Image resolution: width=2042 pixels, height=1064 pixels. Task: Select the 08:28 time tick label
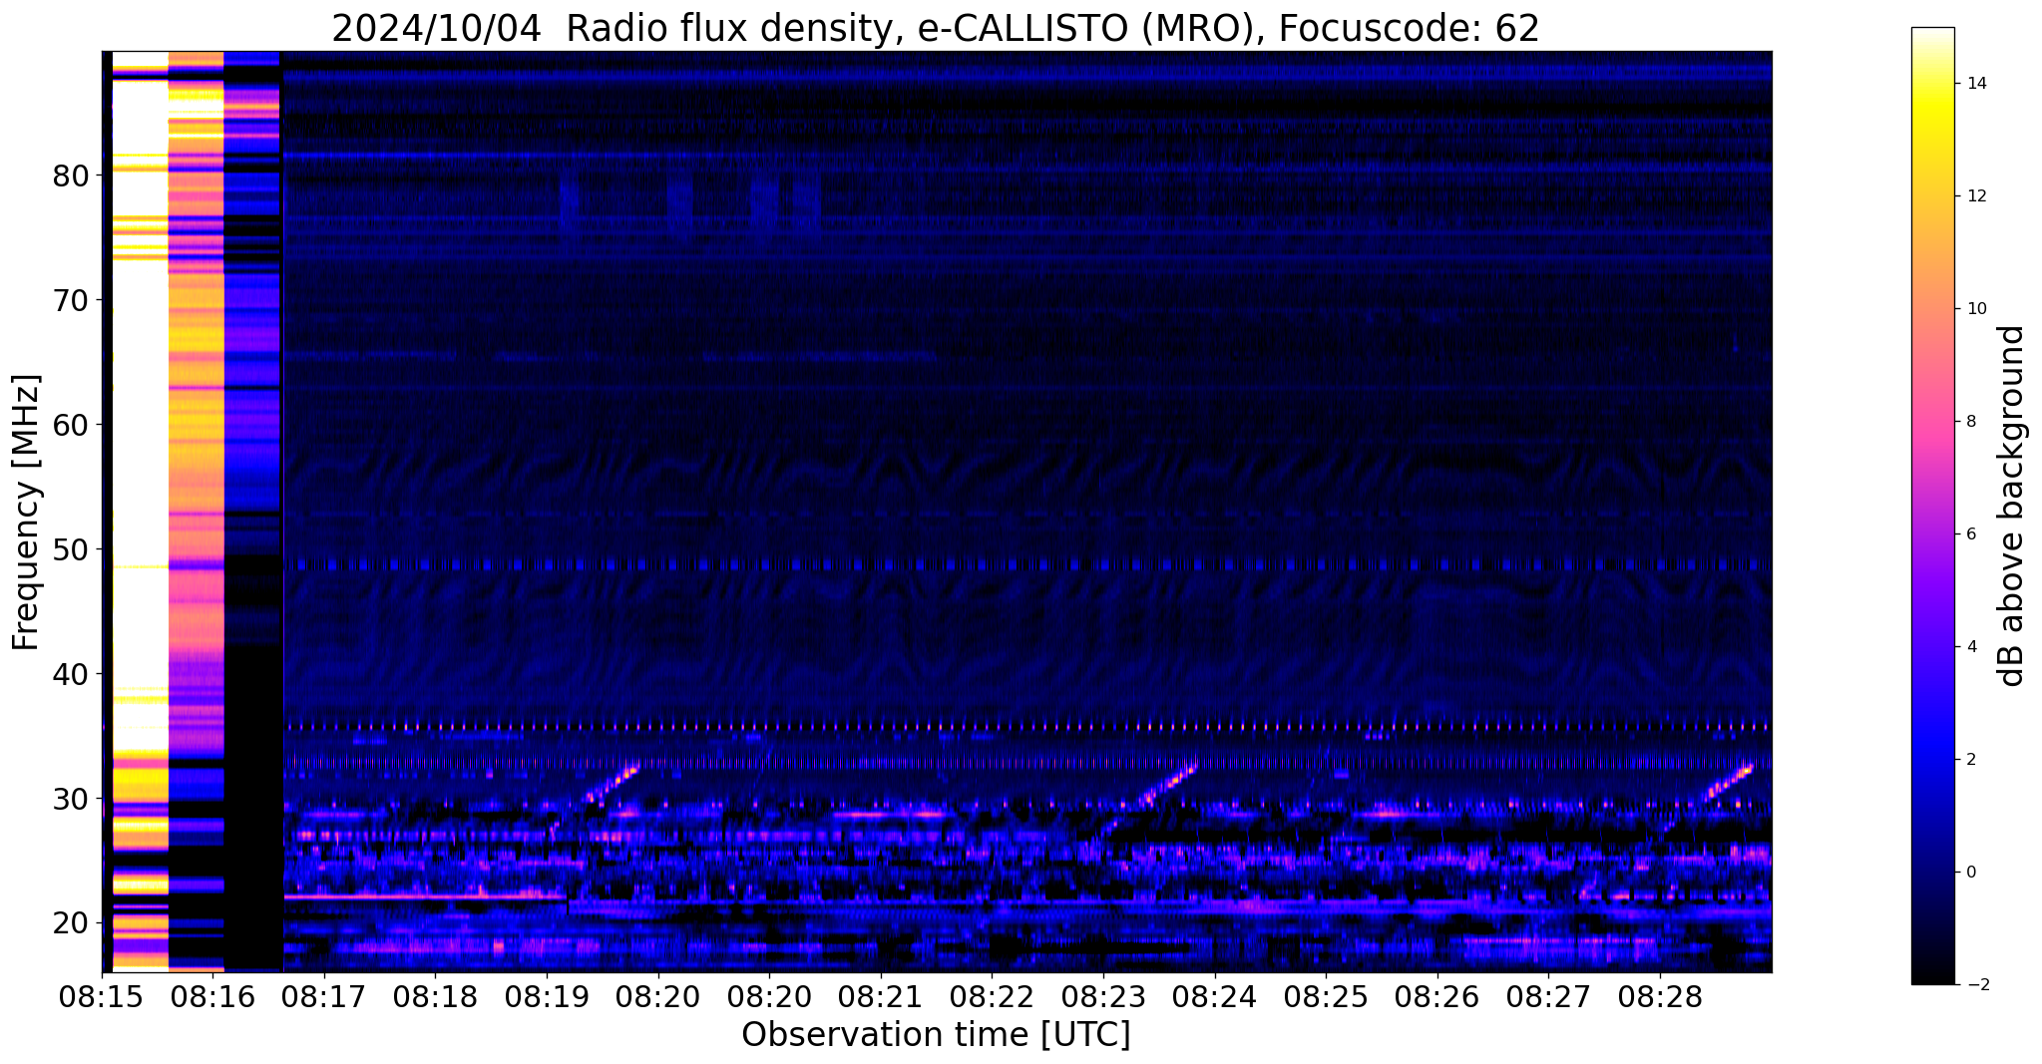pos(1660,997)
